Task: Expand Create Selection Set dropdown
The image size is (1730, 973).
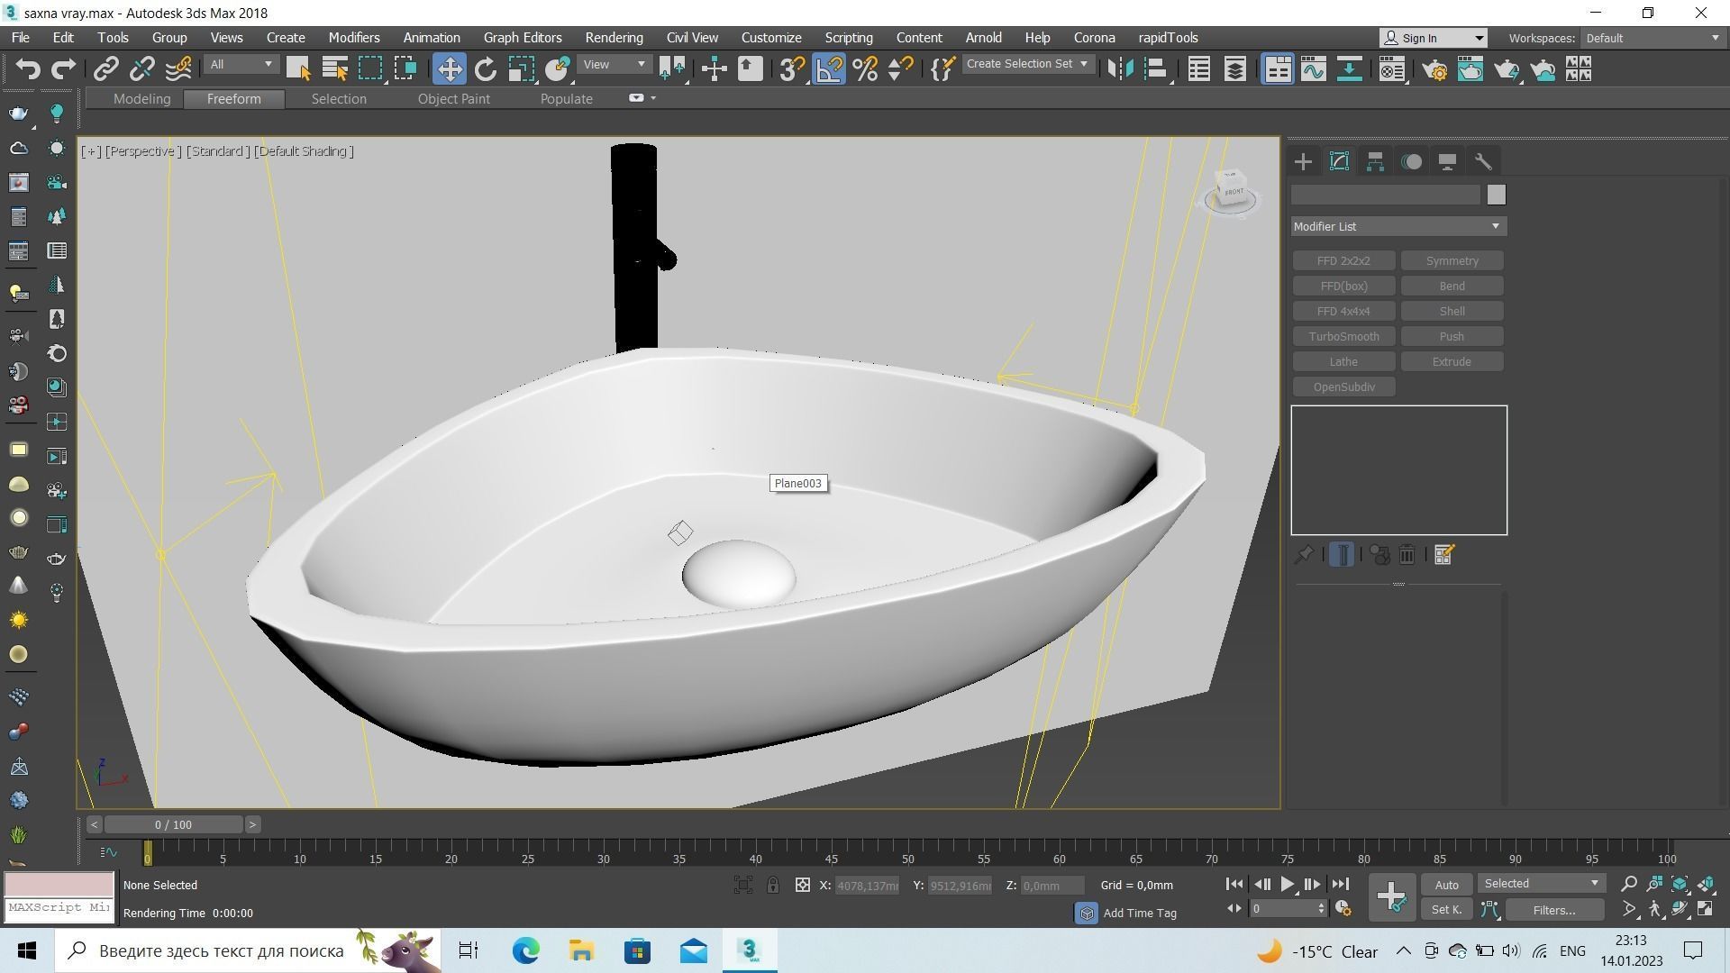Action: pyautogui.click(x=1028, y=64)
